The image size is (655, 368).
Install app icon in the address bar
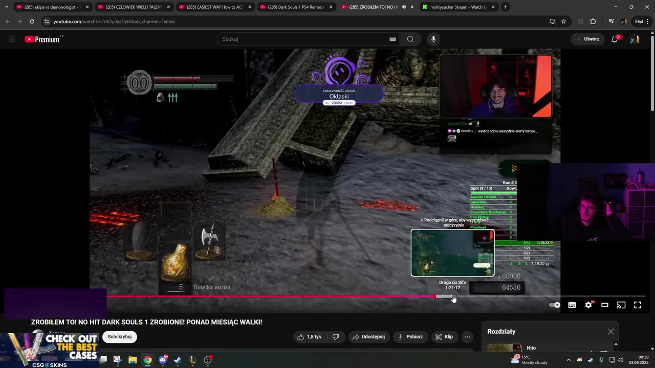[552, 21]
